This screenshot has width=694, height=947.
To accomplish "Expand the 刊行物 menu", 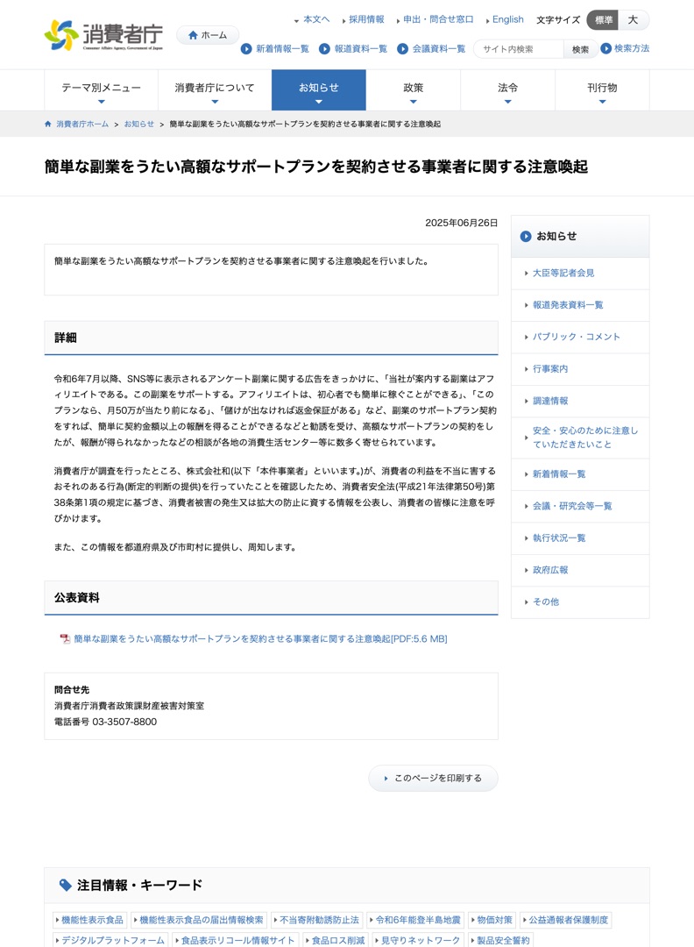I will (x=602, y=90).
